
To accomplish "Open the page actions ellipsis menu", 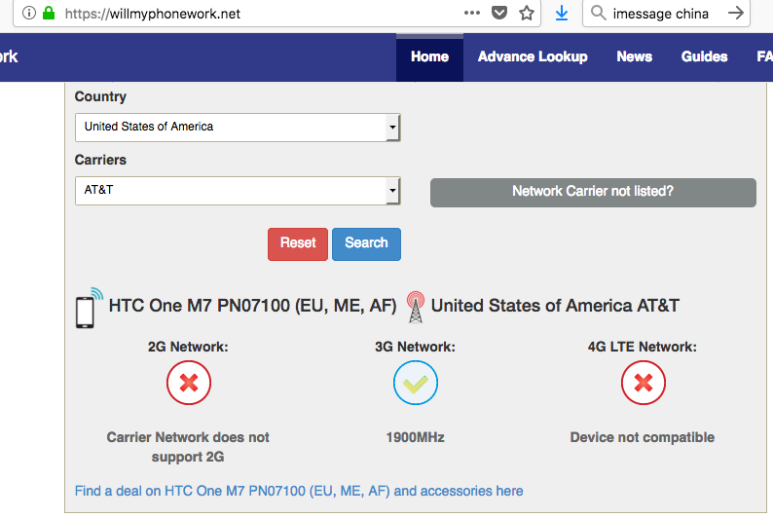I will click(x=472, y=14).
